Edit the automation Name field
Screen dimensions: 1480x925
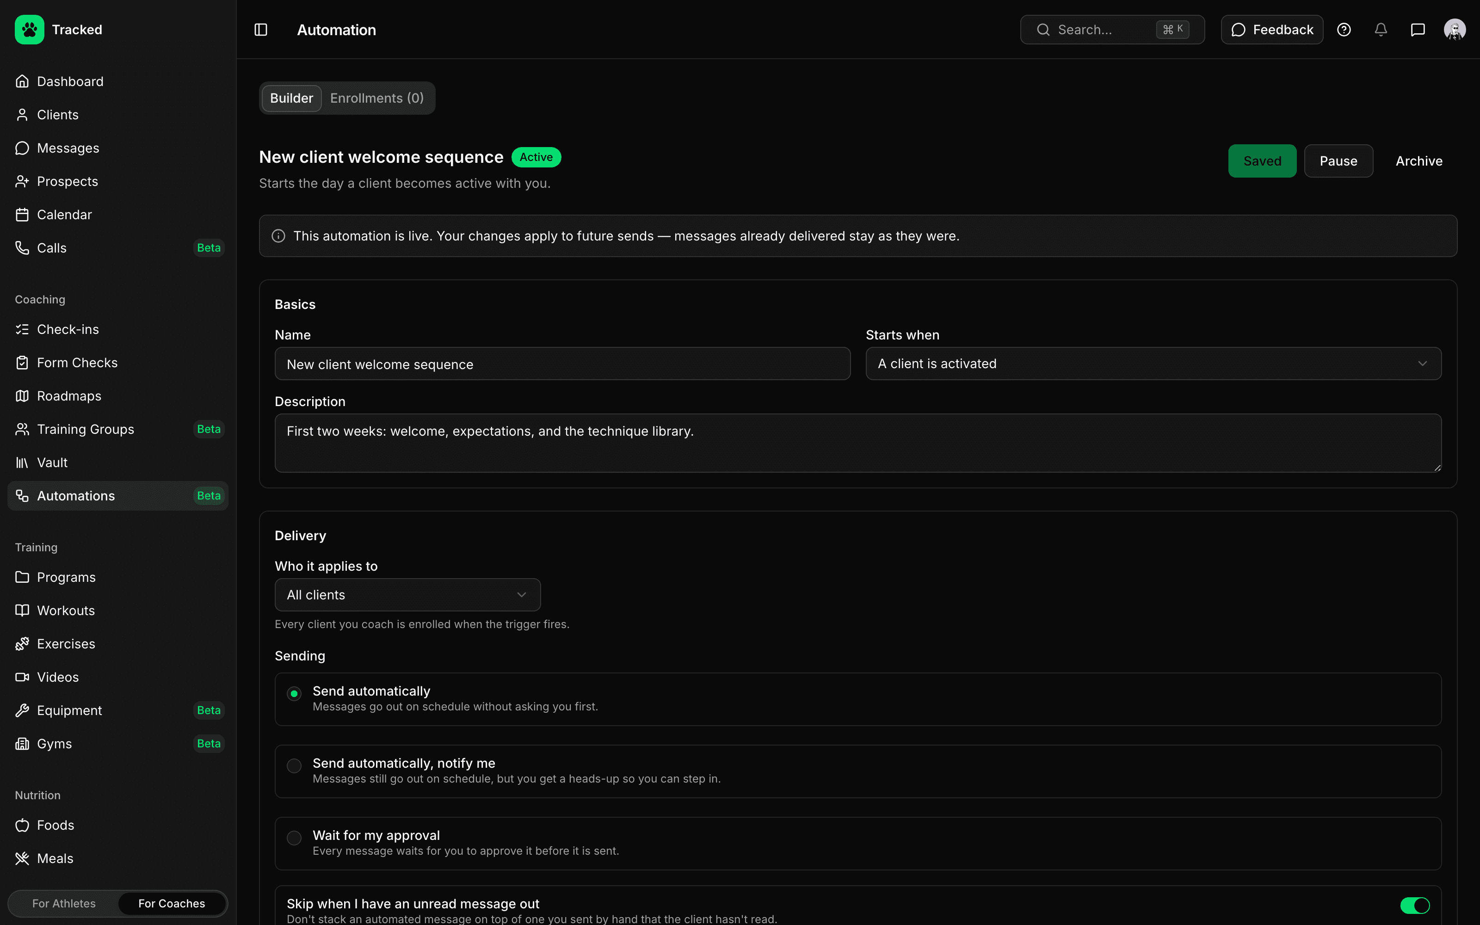562,364
